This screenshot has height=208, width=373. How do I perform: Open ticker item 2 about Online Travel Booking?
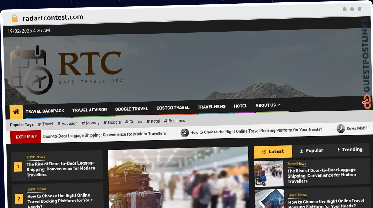click(256, 131)
